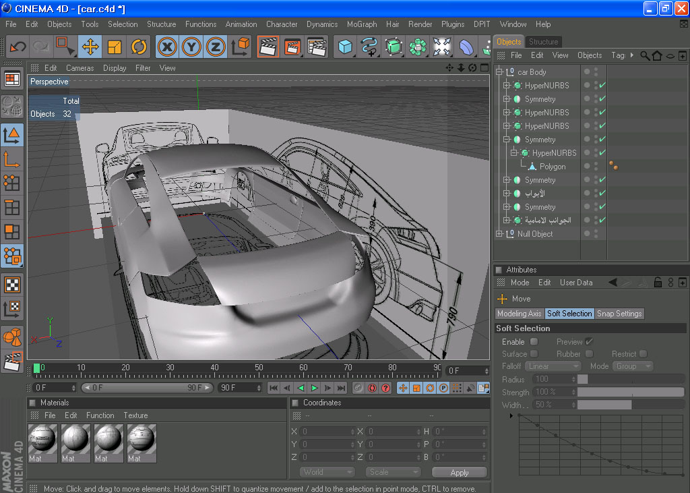Screen dimensions: 690x493
Task: Select the Move tool in the top toolbar
Action: point(90,47)
